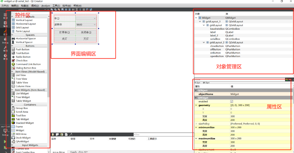The height and width of the screenshot is (153, 294).
Task: Collapse gridLayout_3 in object tree
Action: [200, 22]
